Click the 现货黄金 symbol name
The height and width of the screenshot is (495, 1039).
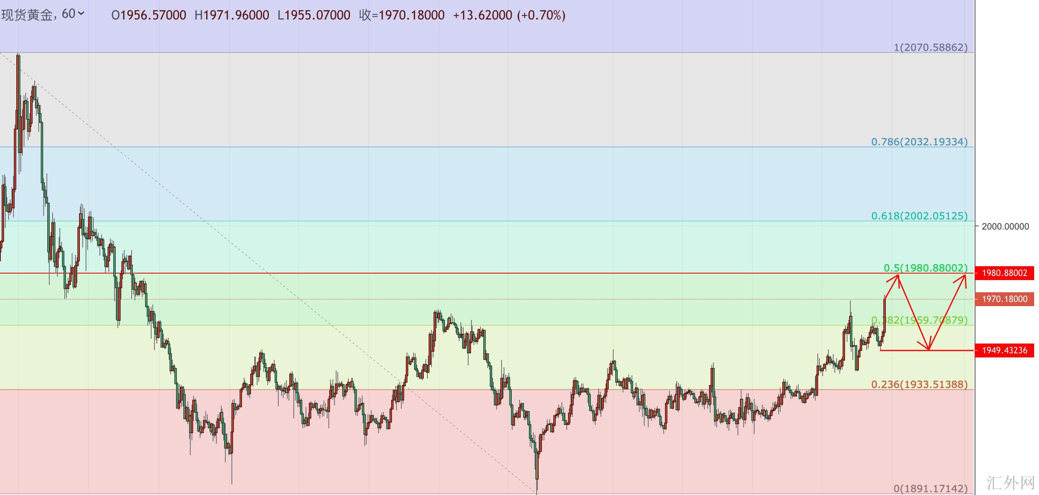(x=27, y=15)
